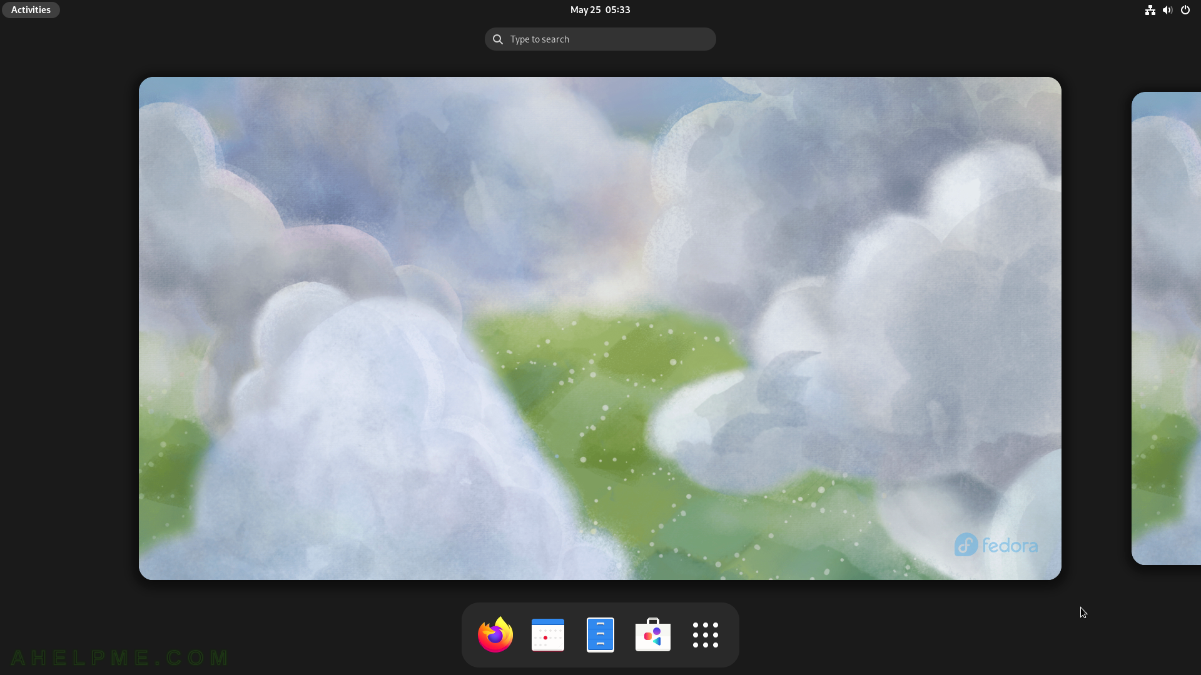Open the Files manager icon
Image resolution: width=1201 pixels, height=675 pixels.
click(x=600, y=635)
